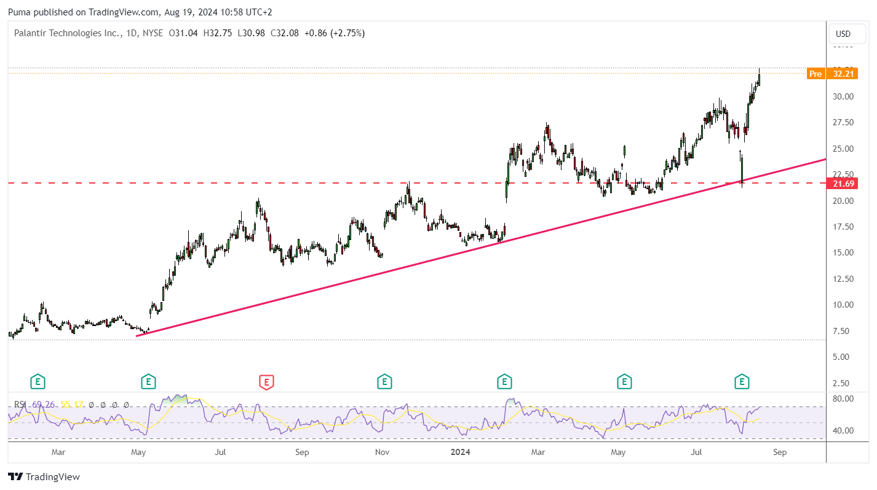Click the RSI moving average value 55.17
877x490 pixels.
pyautogui.click(x=71, y=405)
